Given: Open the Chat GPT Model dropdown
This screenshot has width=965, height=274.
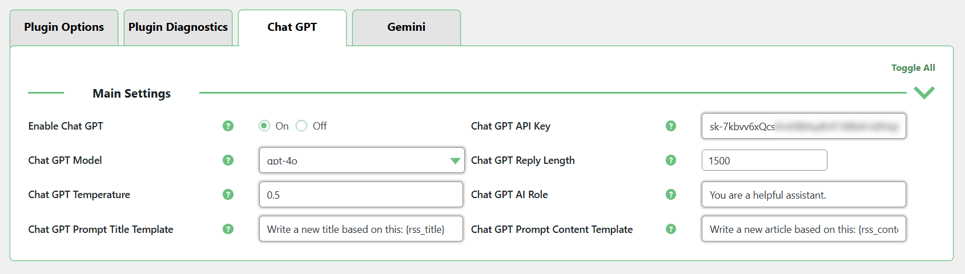Looking at the screenshot, I should click(361, 160).
